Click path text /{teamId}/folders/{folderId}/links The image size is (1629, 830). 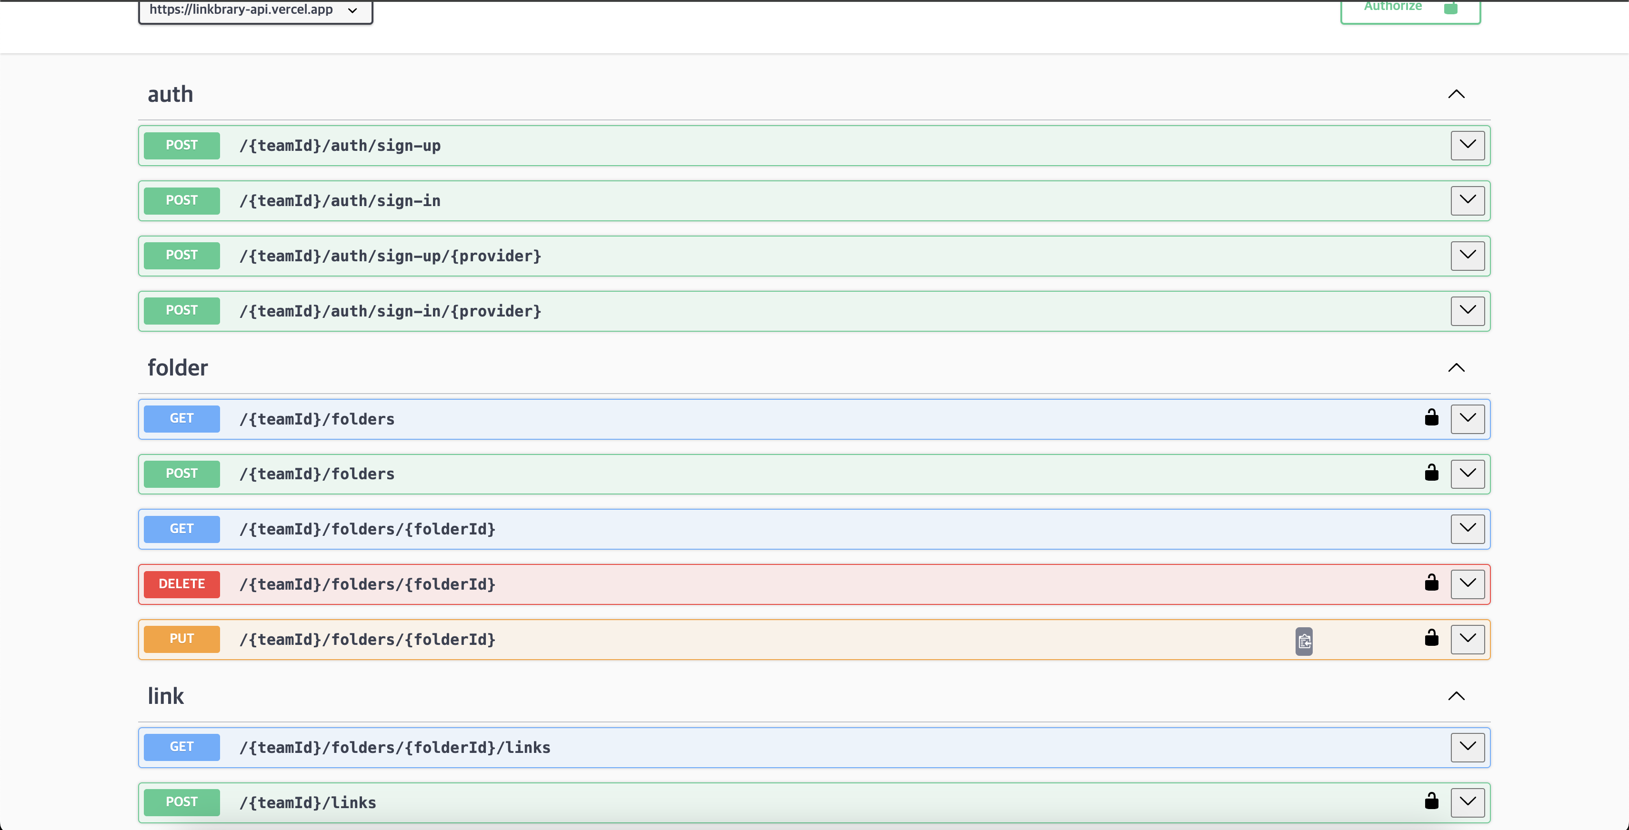(x=395, y=748)
